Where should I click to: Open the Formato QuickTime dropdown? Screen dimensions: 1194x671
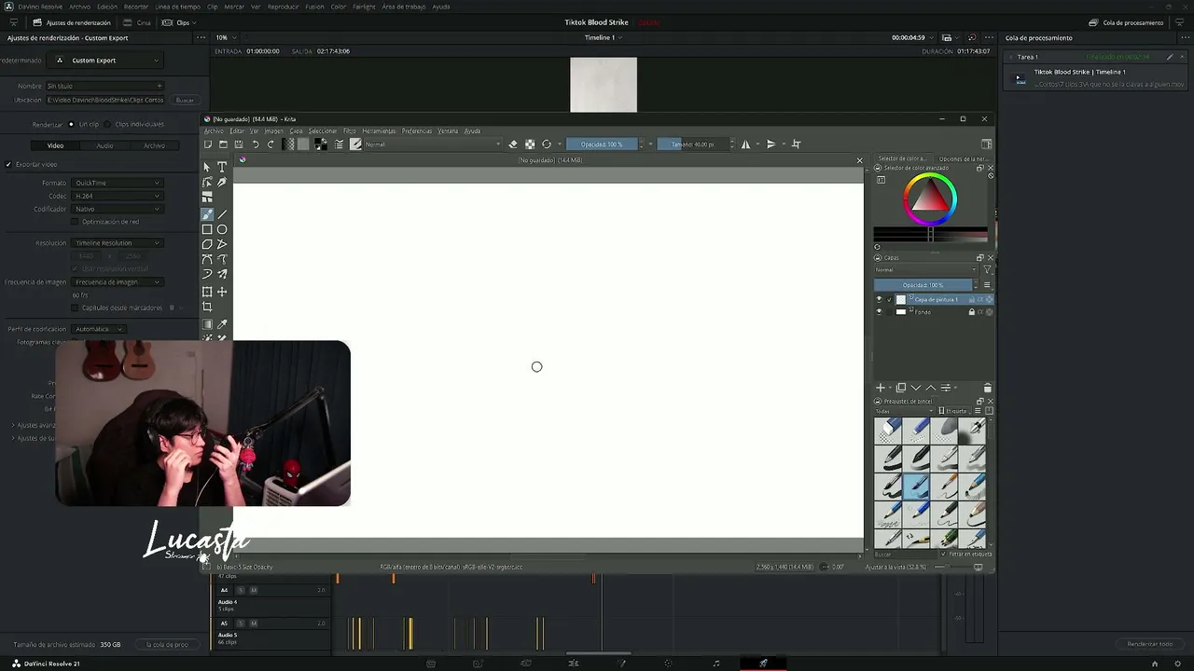pyautogui.click(x=118, y=183)
